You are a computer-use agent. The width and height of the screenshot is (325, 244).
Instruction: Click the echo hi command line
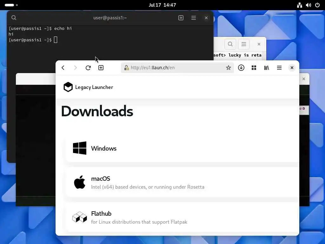pyautogui.click(x=40, y=28)
